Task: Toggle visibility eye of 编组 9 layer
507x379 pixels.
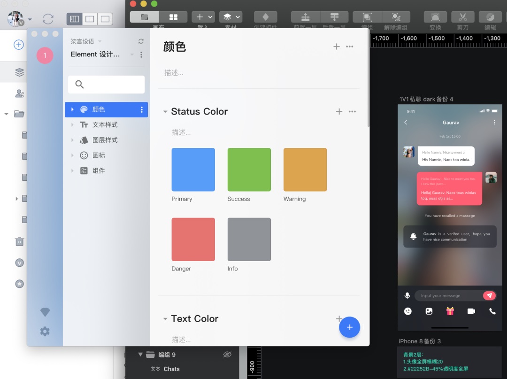Action: point(227,355)
